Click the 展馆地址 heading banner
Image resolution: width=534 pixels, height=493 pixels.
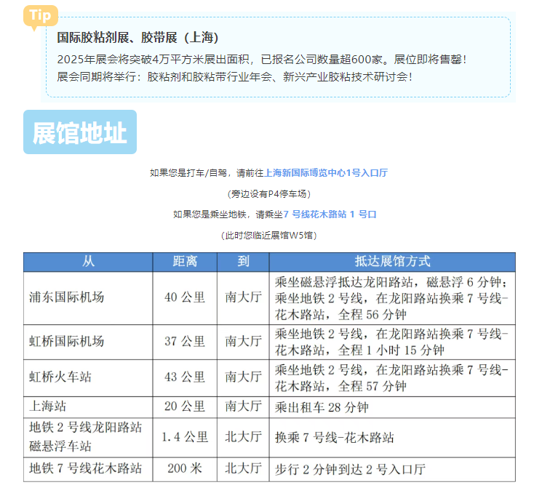(80, 132)
